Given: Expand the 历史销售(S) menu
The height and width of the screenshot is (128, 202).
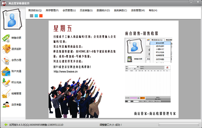Looking at the screenshot, I should click(86, 10).
